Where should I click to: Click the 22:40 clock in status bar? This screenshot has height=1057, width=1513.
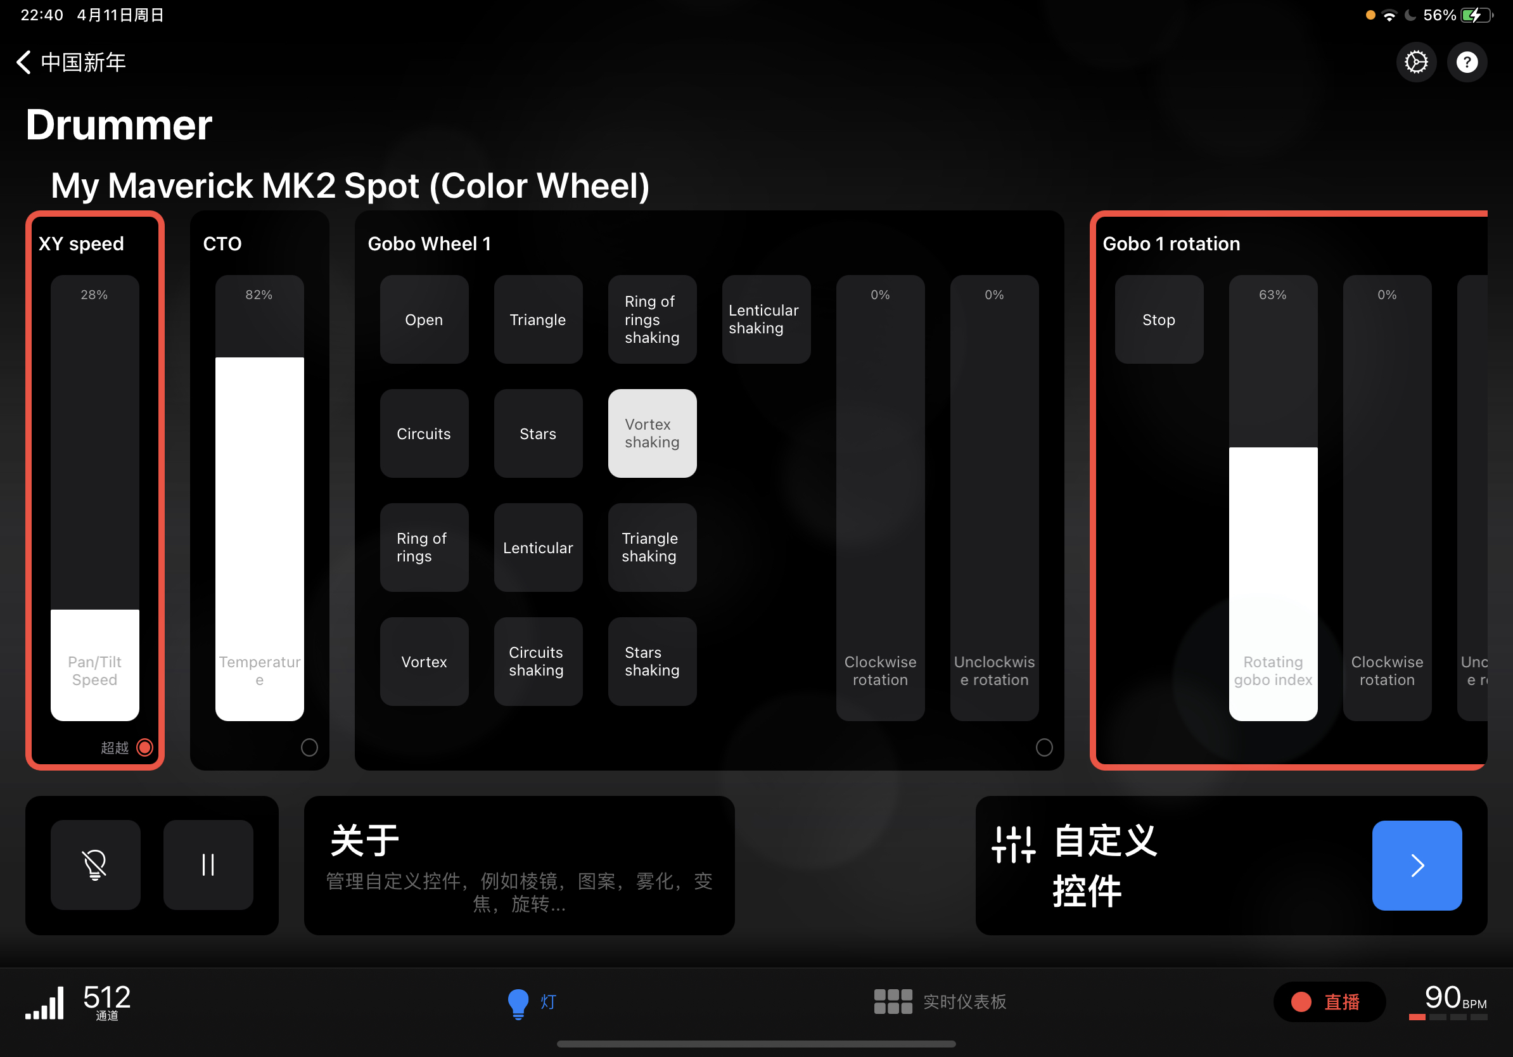pyautogui.click(x=42, y=15)
